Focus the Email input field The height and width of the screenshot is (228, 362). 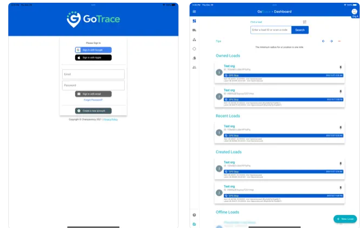click(x=93, y=74)
